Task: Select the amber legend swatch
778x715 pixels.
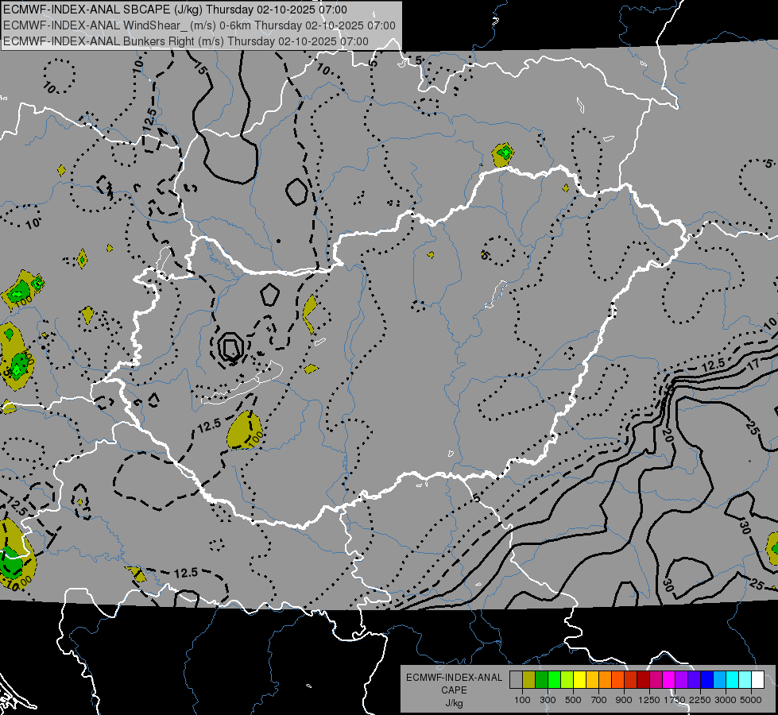Action: pos(592,679)
